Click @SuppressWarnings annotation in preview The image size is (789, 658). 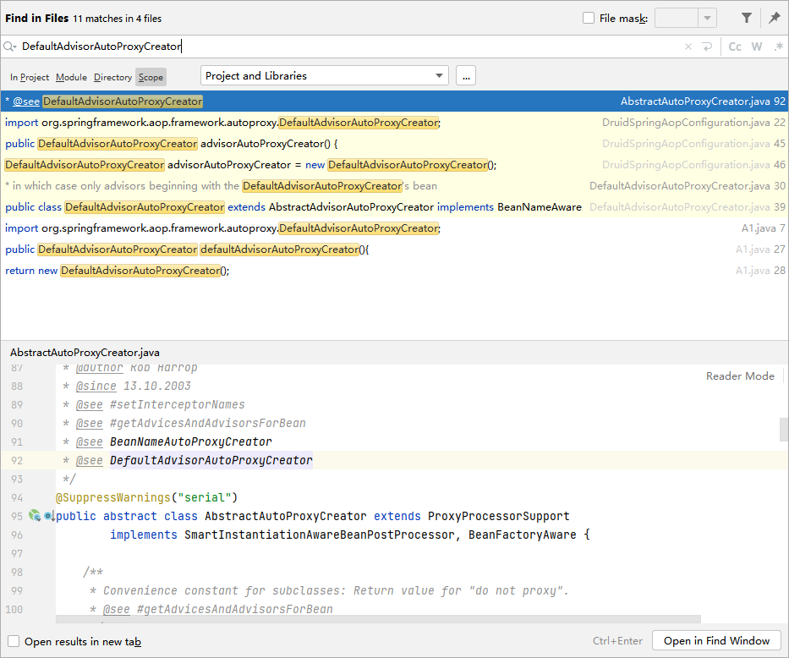coord(113,497)
